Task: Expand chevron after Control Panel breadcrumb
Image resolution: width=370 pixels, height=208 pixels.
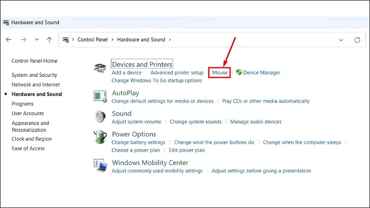Action: (x=112, y=40)
